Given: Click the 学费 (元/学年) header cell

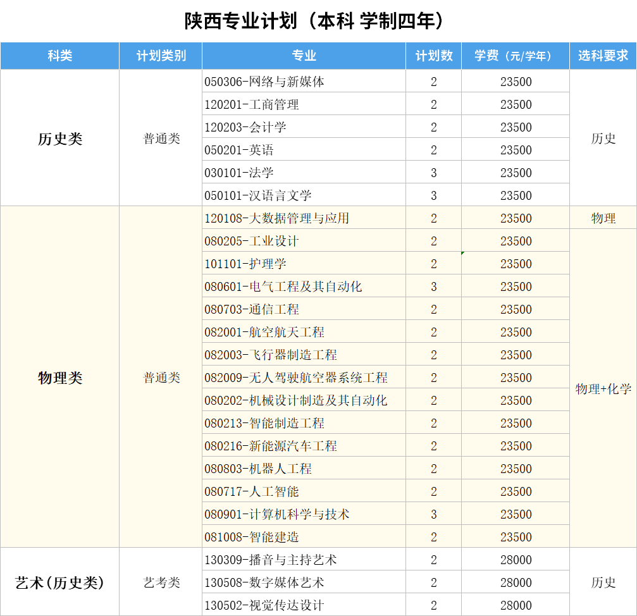Looking at the screenshot, I should click(515, 56).
